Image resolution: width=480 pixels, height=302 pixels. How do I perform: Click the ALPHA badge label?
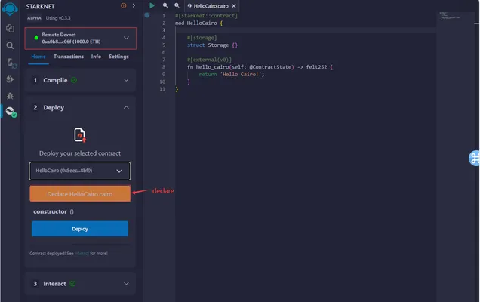pos(34,18)
